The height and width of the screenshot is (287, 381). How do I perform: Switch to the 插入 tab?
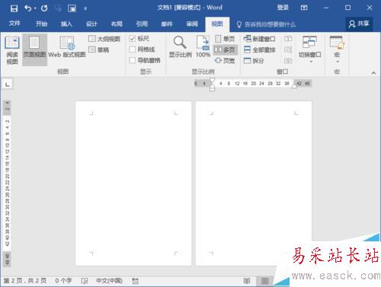pos(66,24)
